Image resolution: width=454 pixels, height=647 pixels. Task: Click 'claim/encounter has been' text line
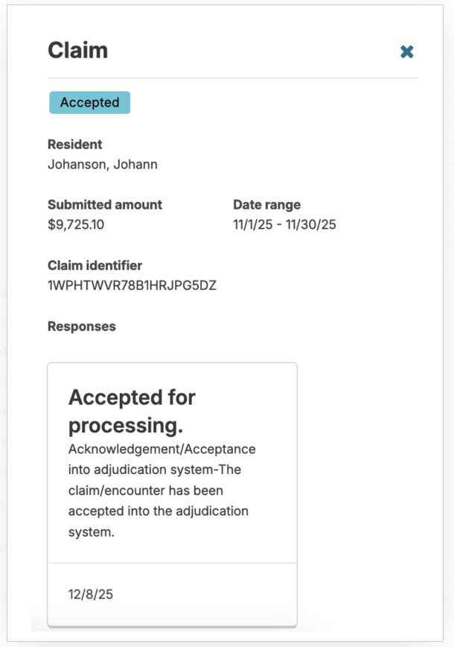pyautogui.click(x=145, y=491)
